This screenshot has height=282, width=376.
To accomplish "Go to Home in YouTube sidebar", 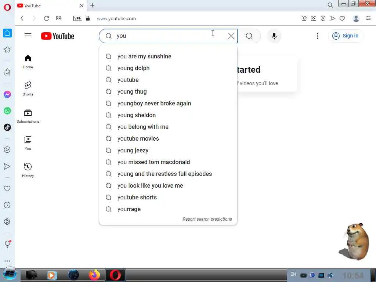I will [x=28, y=62].
